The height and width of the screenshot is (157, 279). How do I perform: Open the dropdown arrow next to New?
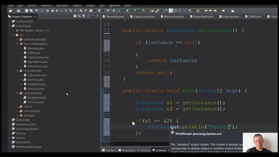(x=14, y=11)
